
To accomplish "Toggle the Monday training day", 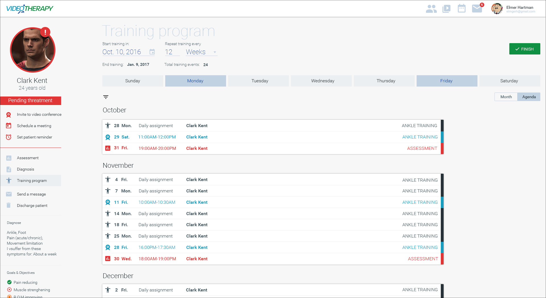I will (195, 81).
